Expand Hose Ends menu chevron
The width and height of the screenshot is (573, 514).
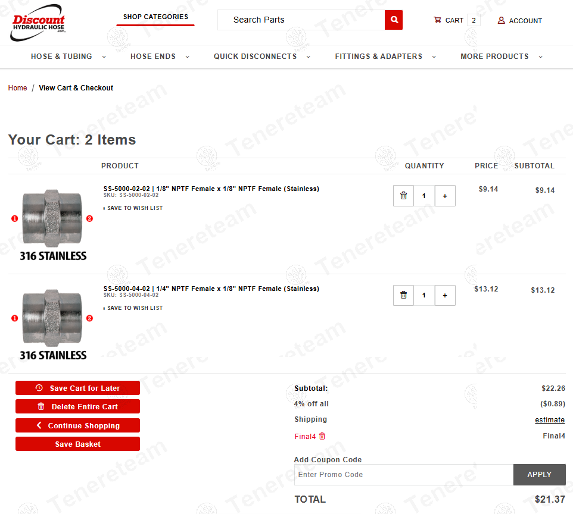point(188,57)
